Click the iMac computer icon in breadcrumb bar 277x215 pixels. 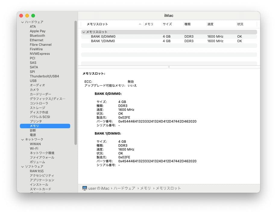[x=85, y=188]
